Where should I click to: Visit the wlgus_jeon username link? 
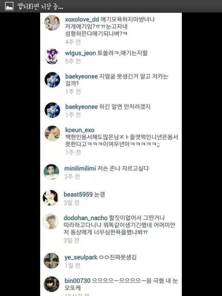pos(80,53)
